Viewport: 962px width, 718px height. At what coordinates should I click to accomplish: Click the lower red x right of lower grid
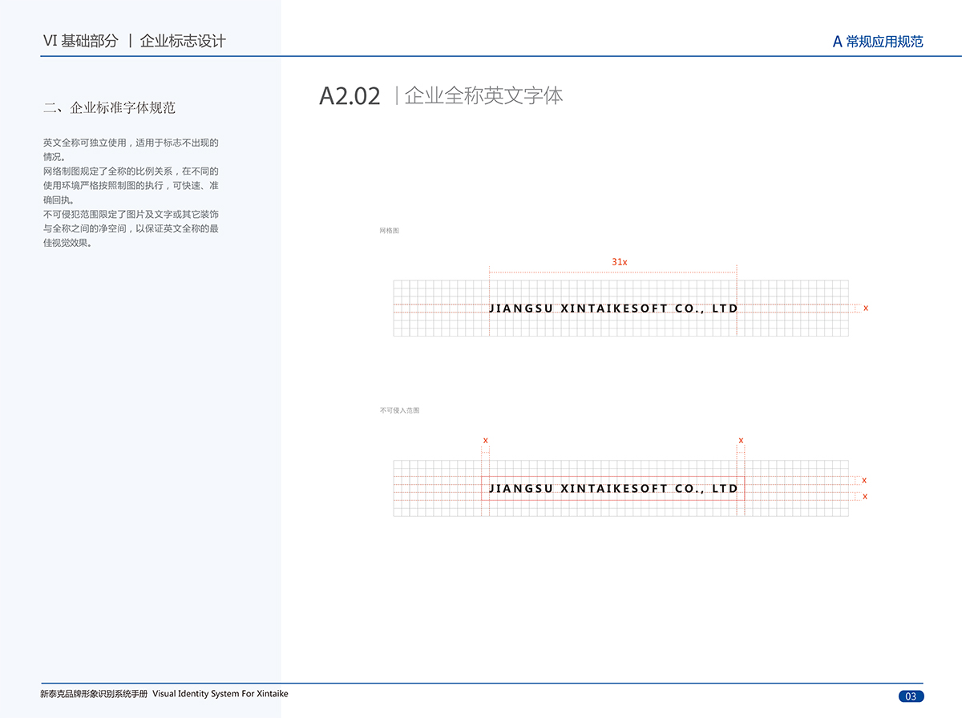(864, 497)
